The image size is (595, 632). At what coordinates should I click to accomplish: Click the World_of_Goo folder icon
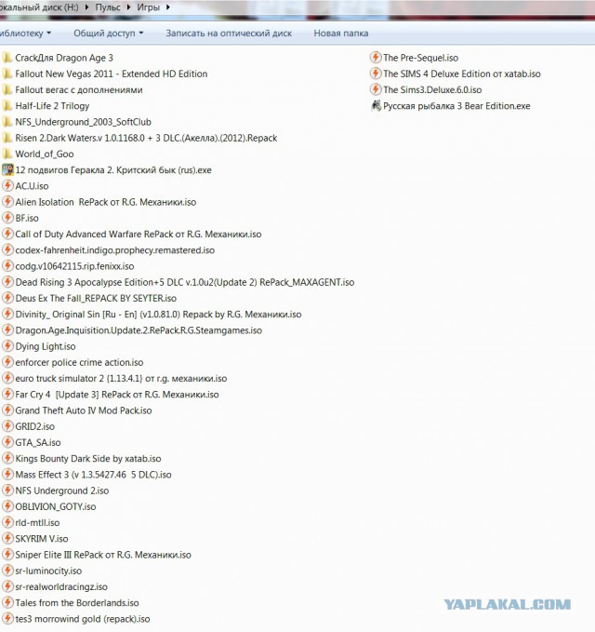(x=7, y=154)
